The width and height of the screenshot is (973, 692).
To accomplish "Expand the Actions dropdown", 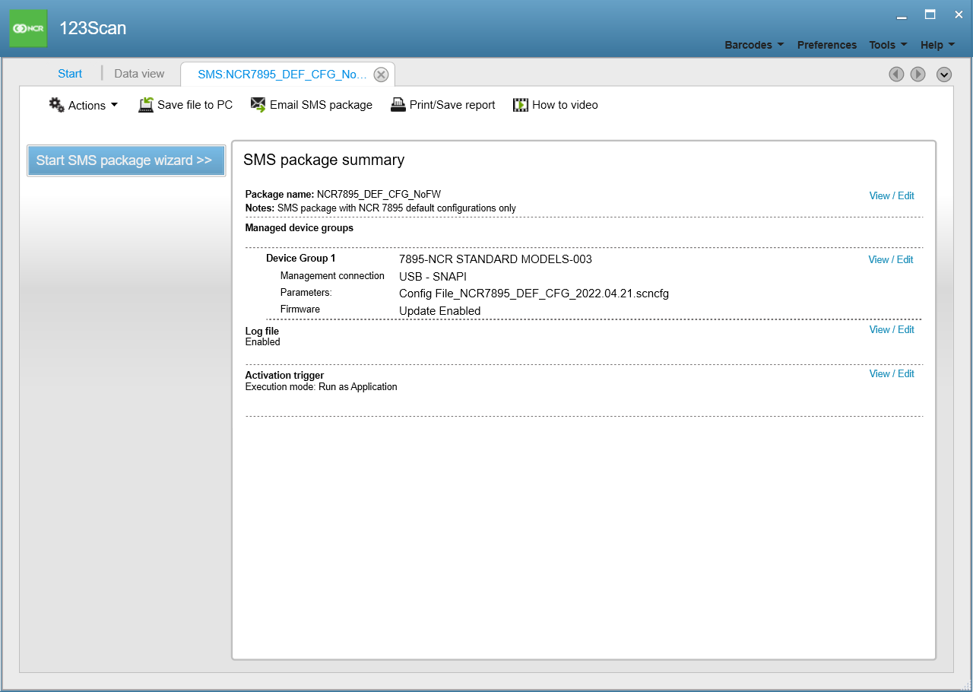I will click(x=114, y=105).
